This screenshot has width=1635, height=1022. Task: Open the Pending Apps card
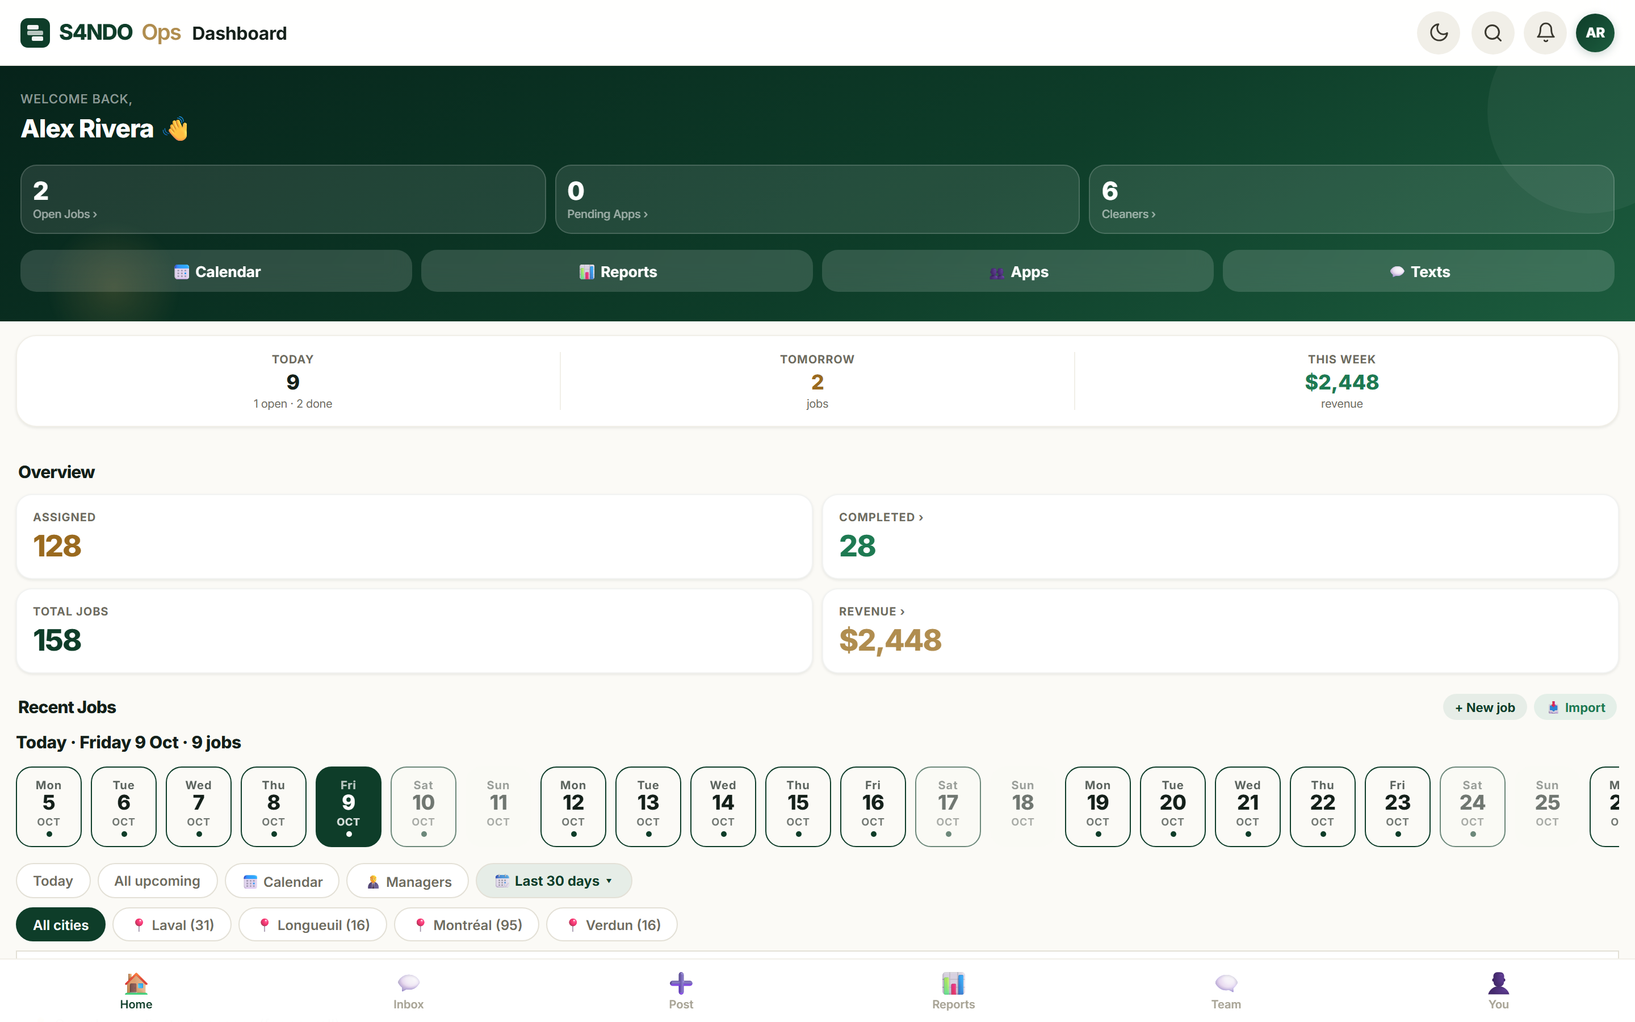coord(817,199)
